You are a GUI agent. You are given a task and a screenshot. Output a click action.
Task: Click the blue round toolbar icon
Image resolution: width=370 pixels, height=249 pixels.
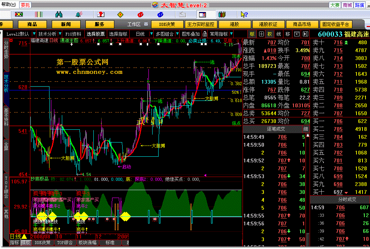pos(160,15)
